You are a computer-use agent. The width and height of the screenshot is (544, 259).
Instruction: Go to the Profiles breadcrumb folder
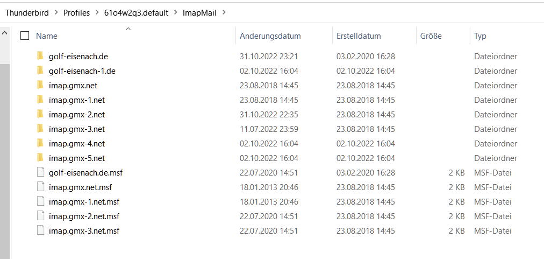pyautogui.click(x=76, y=13)
